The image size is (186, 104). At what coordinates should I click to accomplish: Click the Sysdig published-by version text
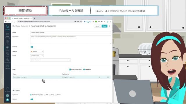[x=68, y=77]
